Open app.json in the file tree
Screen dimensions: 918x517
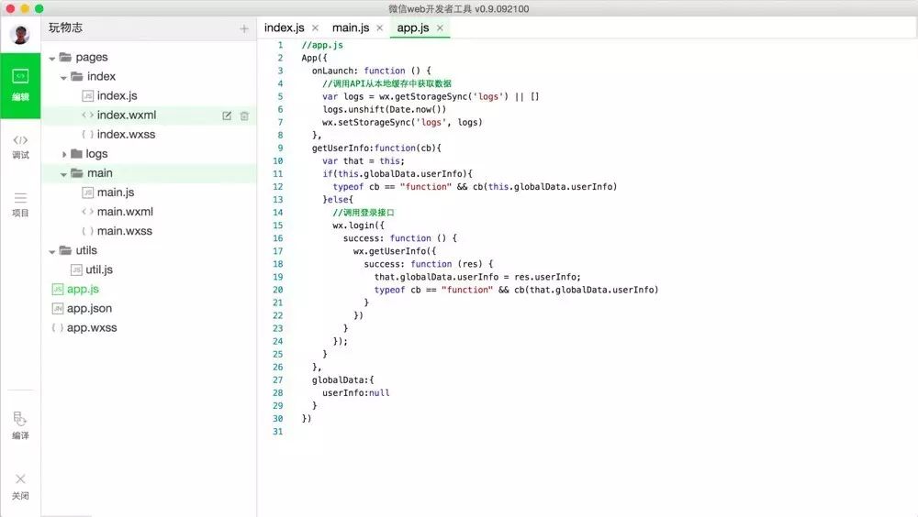(89, 309)
